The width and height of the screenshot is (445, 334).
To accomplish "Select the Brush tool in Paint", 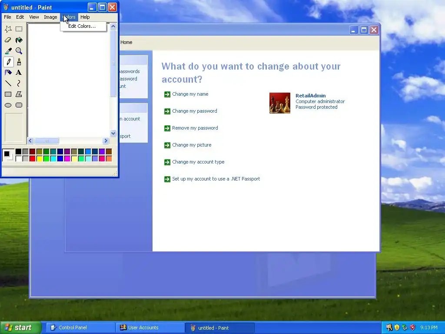I will coord(19,62).
